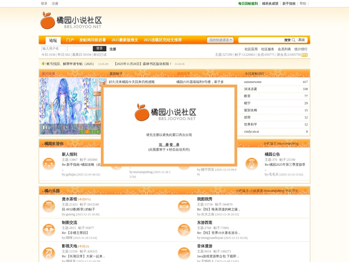
Task: Click the RSS feed icon near forum statistics
Action: click(305, 55)
